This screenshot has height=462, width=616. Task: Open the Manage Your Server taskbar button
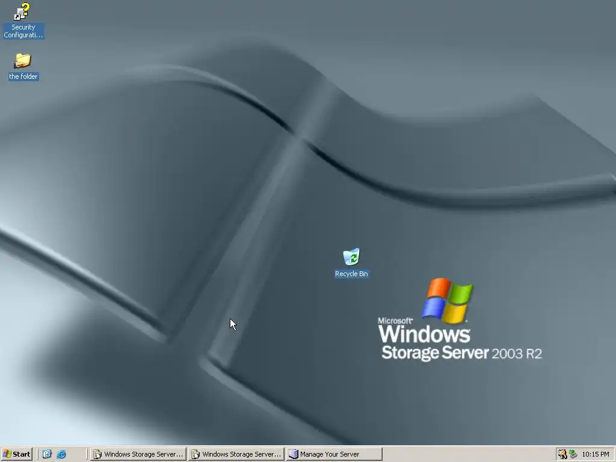(334, 454)
